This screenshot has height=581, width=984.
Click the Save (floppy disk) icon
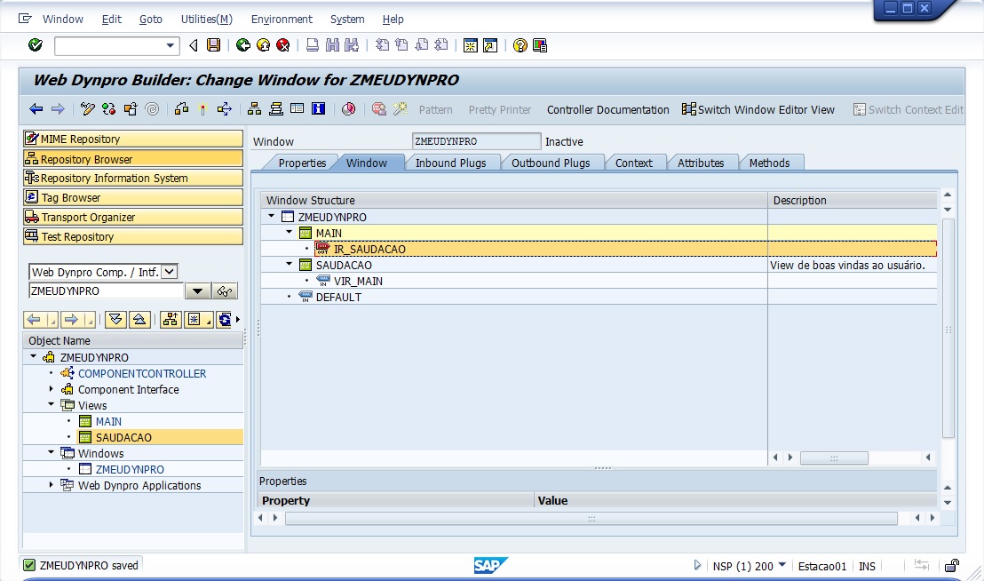[x=213, y=45]
